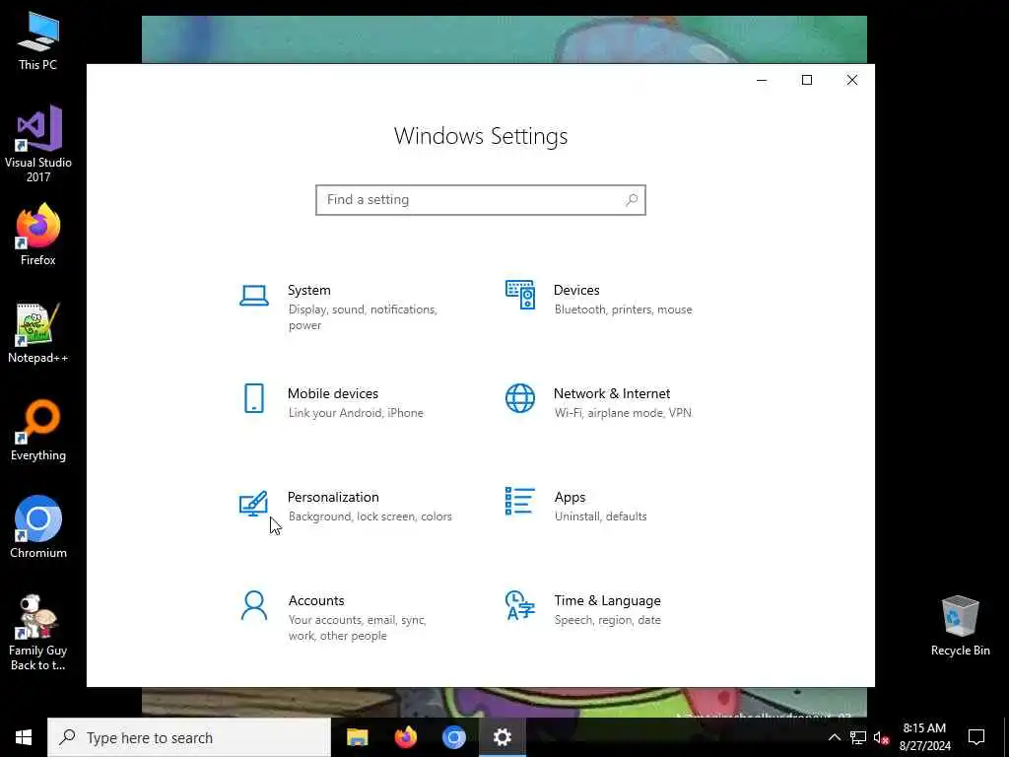Open the Time & Language icon

520,605
